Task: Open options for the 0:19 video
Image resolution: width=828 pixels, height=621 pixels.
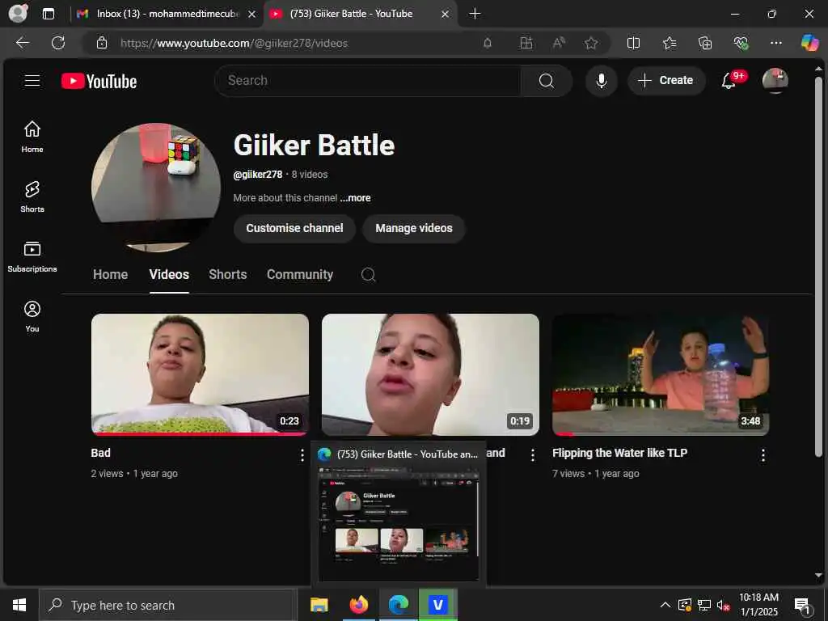Action: 532,455
